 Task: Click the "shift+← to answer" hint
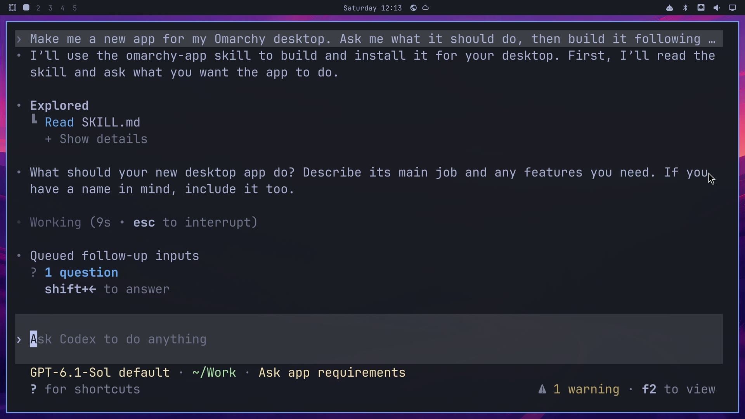click(x=107, y=289)
